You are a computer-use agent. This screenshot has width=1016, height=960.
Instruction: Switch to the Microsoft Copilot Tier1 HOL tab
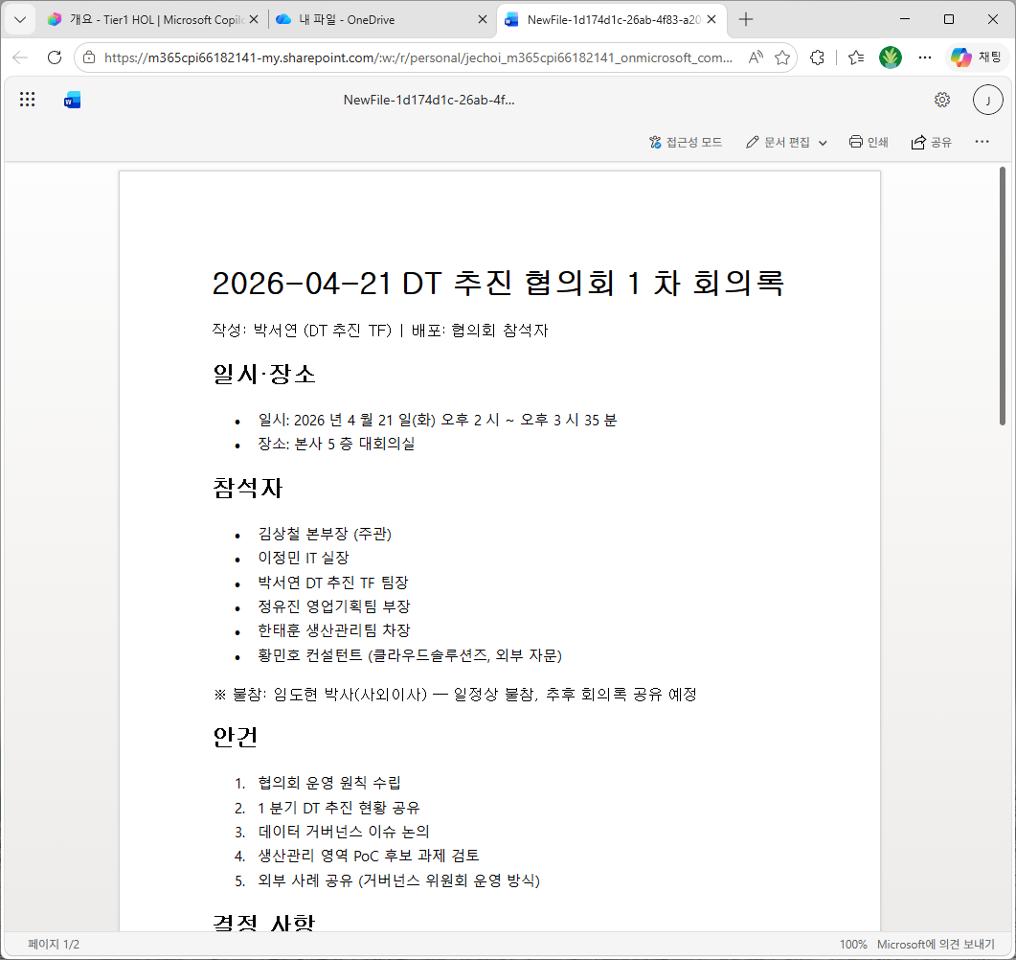click(147, 20)
